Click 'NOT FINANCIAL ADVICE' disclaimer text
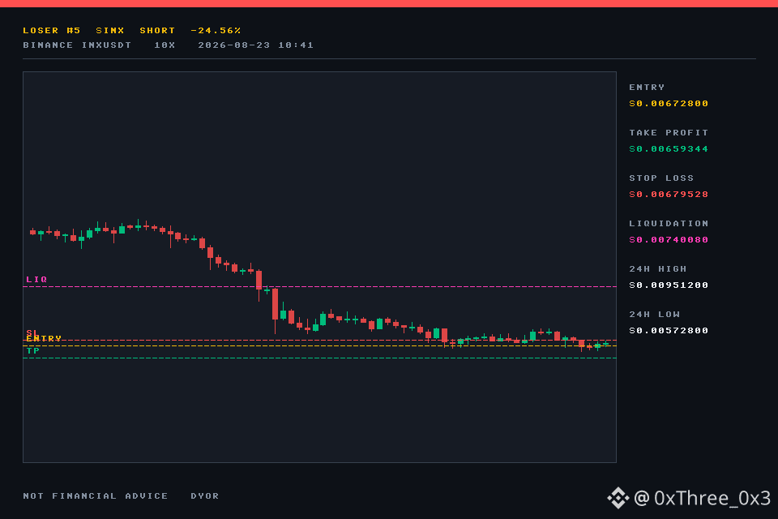 96,496
